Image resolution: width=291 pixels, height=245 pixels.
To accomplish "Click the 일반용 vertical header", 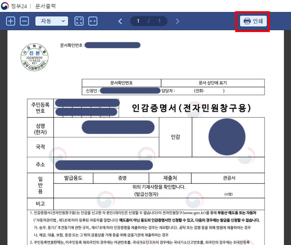I will coord(40,185).
